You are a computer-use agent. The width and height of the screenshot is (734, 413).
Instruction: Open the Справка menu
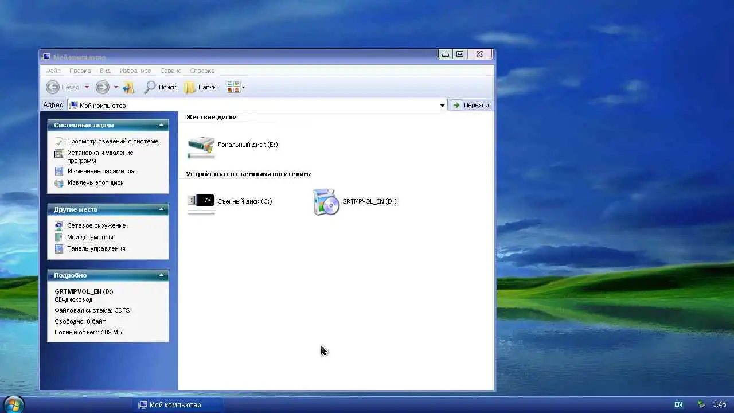click(202, 71)
